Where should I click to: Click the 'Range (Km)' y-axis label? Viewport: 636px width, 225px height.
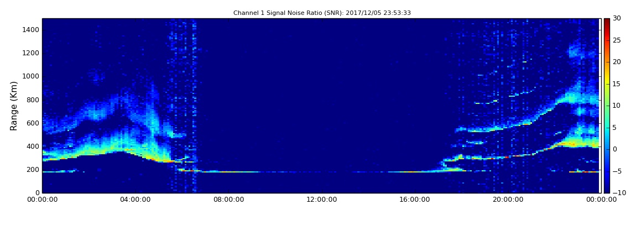coord(14,106)
